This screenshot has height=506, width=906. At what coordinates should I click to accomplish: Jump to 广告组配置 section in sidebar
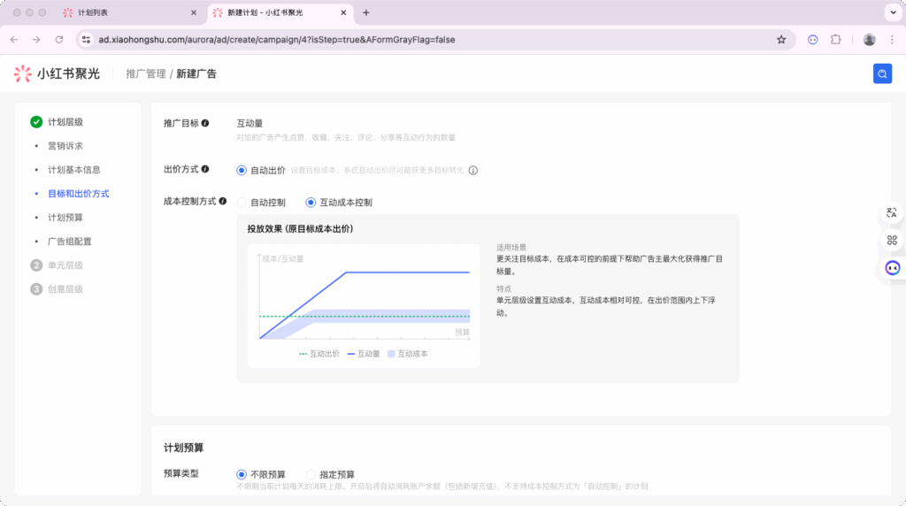(x=70, y=241)
